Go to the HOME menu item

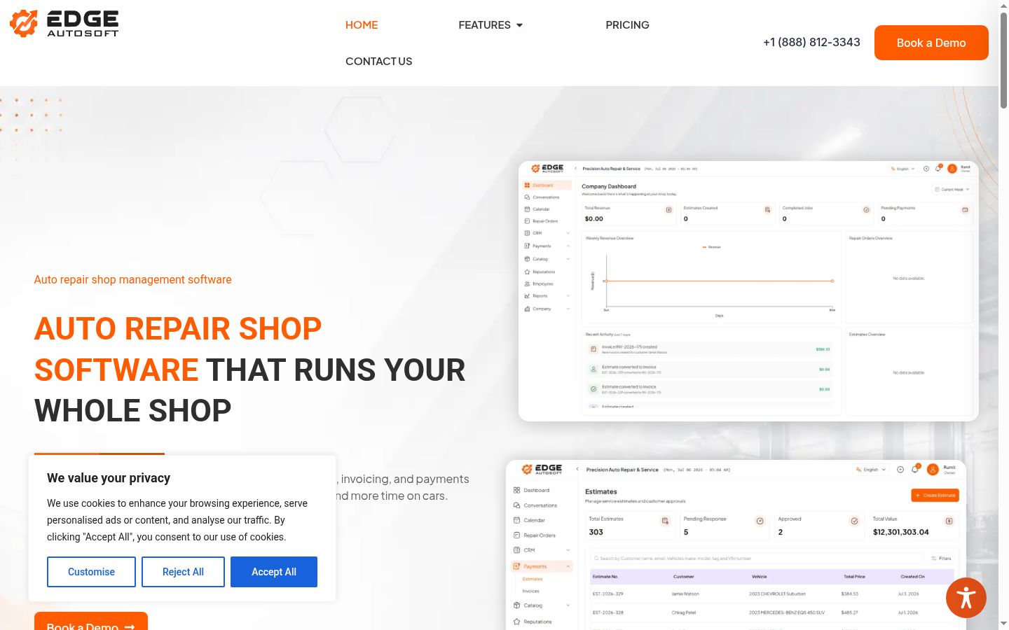(x=362, y=25)
